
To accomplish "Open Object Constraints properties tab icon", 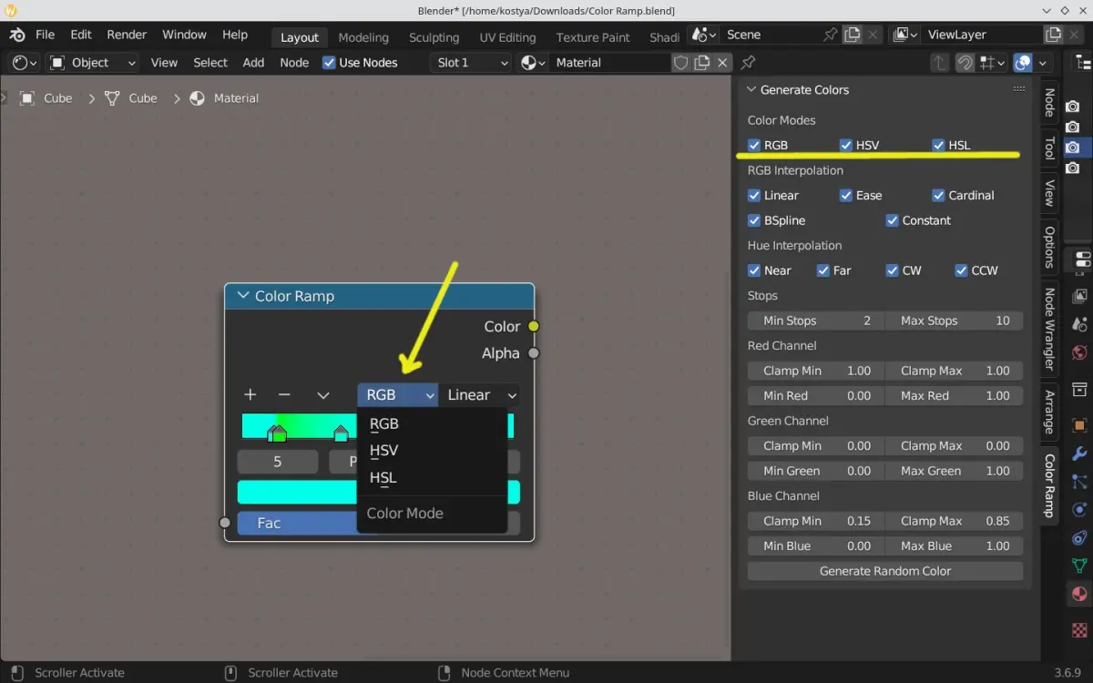I will [x=1080, y=538].
